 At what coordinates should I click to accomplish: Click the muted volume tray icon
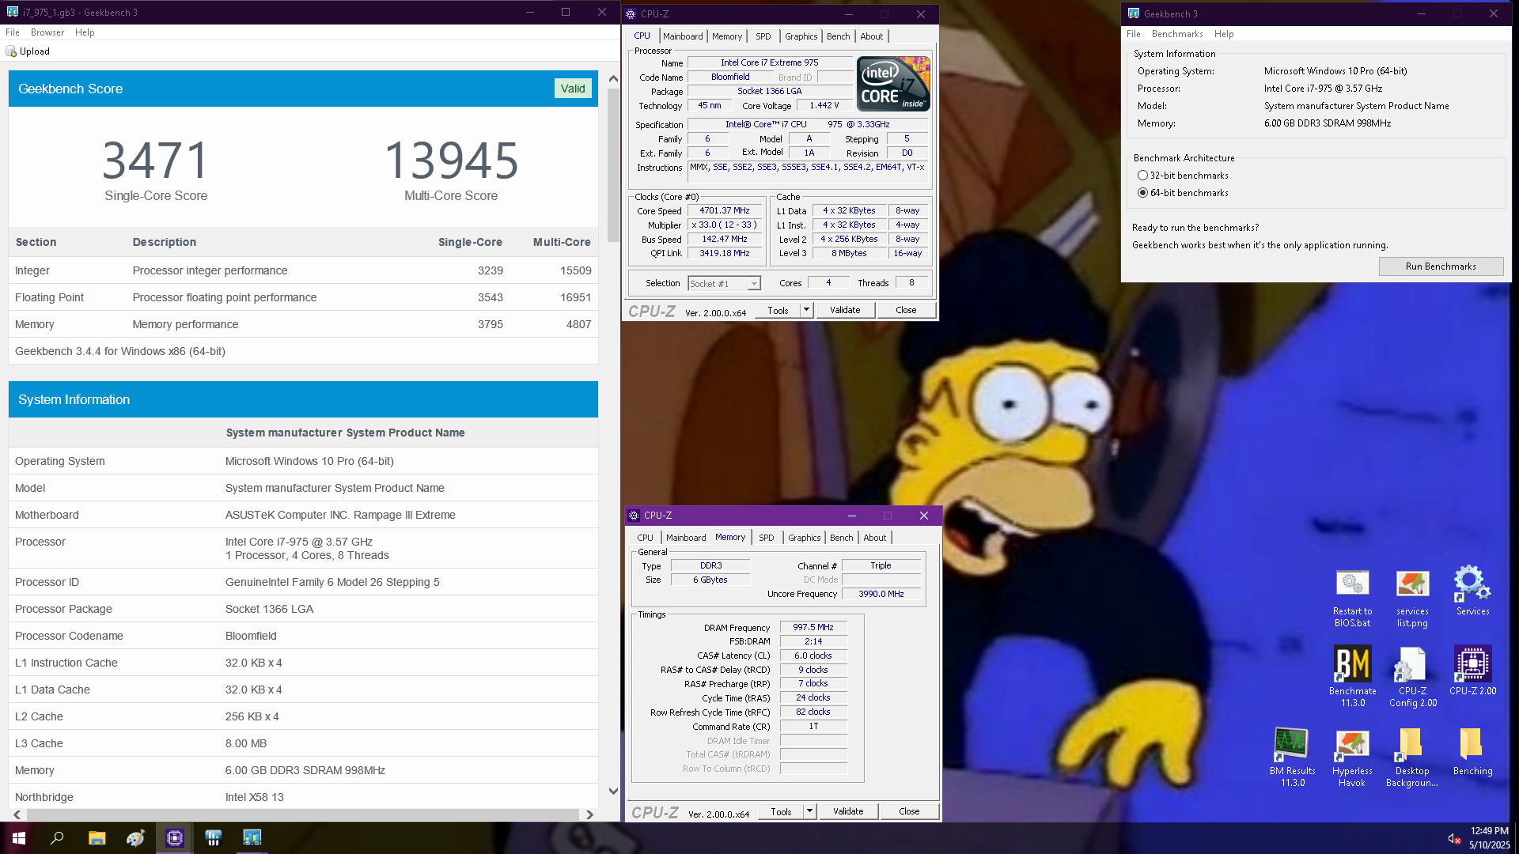(1454, 839)
